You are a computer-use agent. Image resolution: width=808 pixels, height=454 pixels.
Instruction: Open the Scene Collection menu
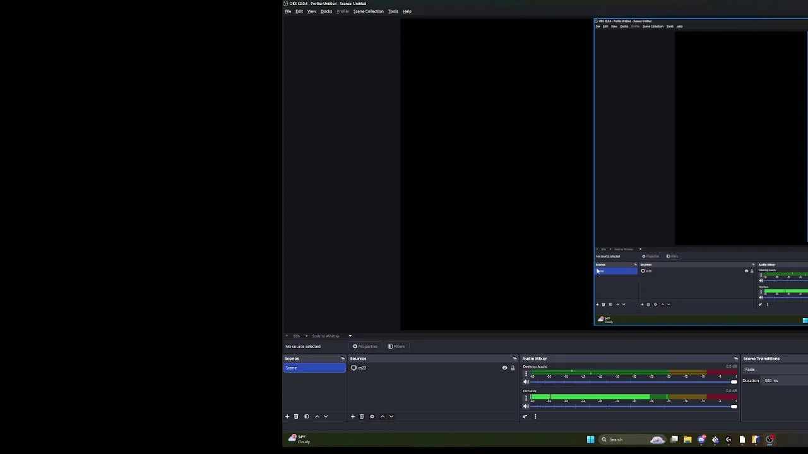(x=369, y=11)
